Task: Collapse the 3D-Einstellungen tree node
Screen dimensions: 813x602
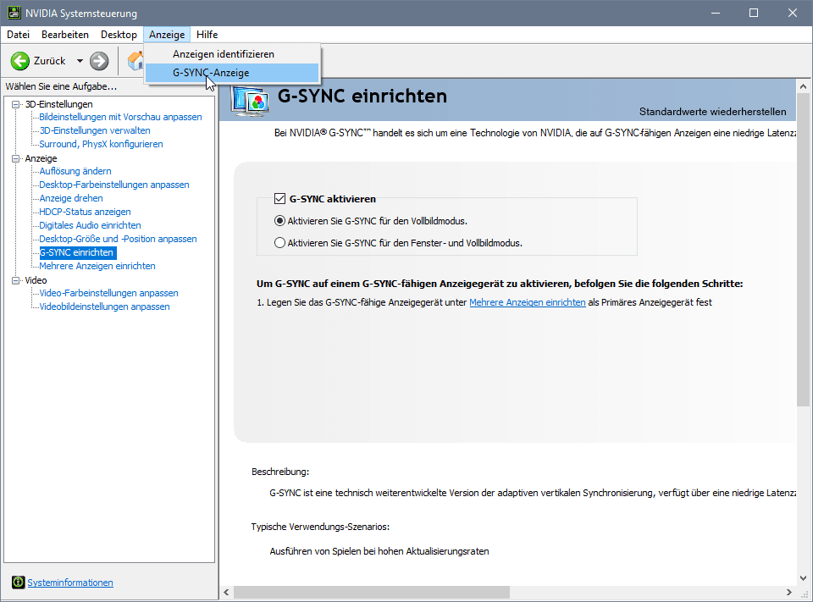Action: coord(16,104)
